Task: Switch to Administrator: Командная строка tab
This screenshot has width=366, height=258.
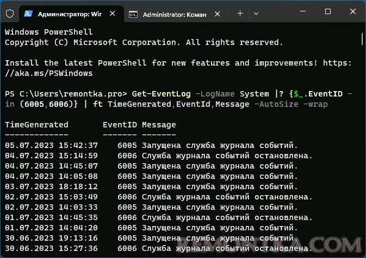Action: (x=175, y=15)
